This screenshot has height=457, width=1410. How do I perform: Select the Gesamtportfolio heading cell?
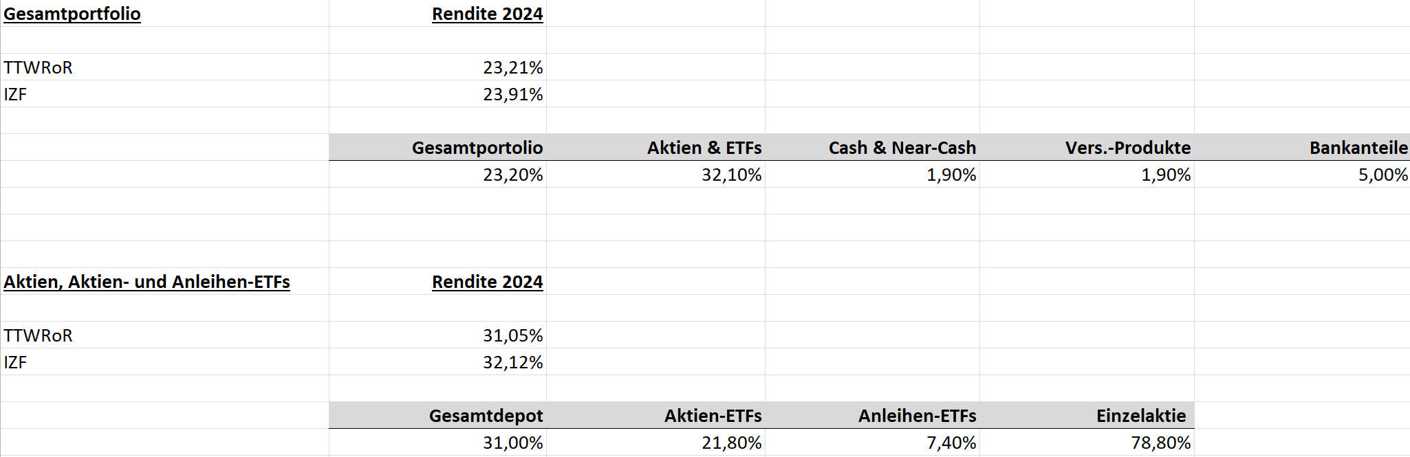pos(164,14)
